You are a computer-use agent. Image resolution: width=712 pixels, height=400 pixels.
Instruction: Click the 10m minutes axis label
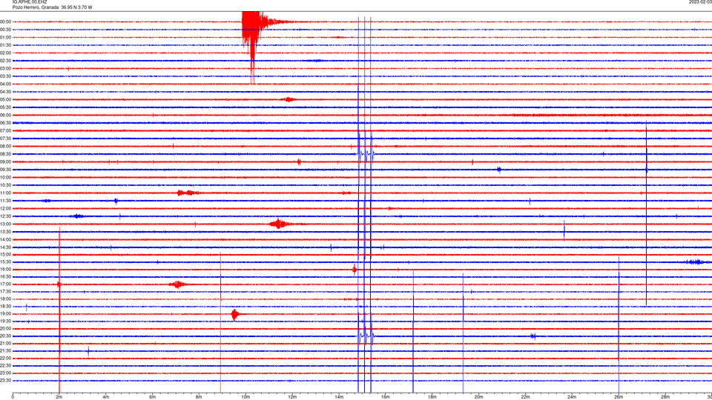(245, 397)
